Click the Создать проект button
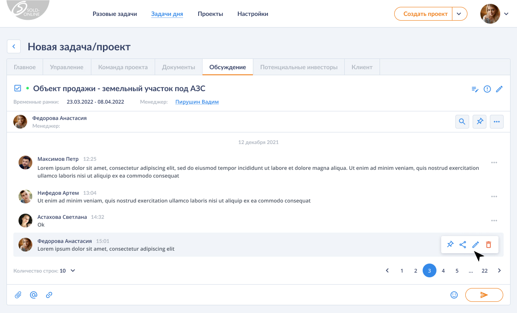517x313 pixels. click(423, 14)
